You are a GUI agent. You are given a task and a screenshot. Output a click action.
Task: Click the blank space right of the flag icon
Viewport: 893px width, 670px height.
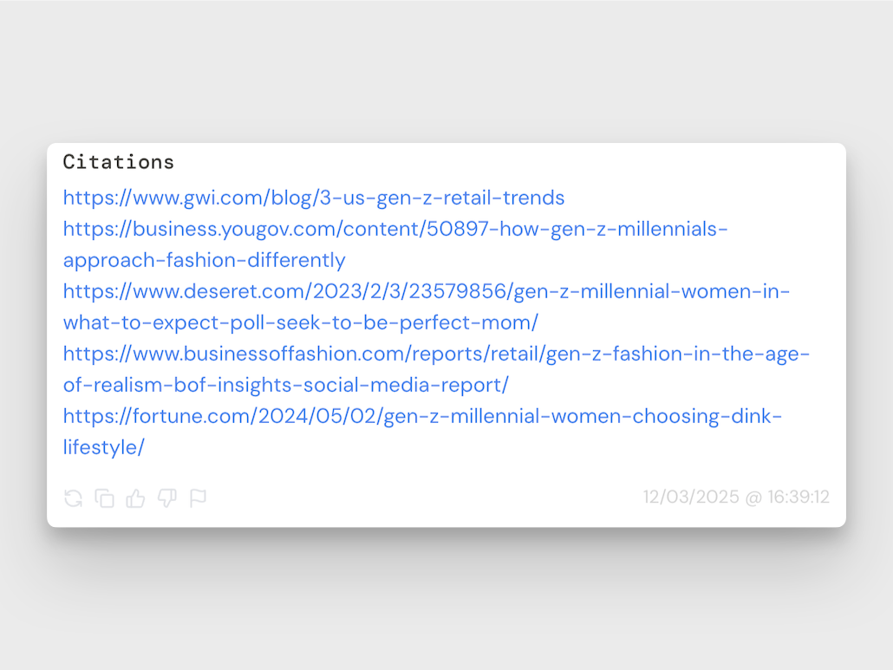[x=416, y=498]
